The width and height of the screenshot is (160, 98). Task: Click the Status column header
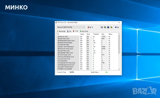(x=111, y=34)
